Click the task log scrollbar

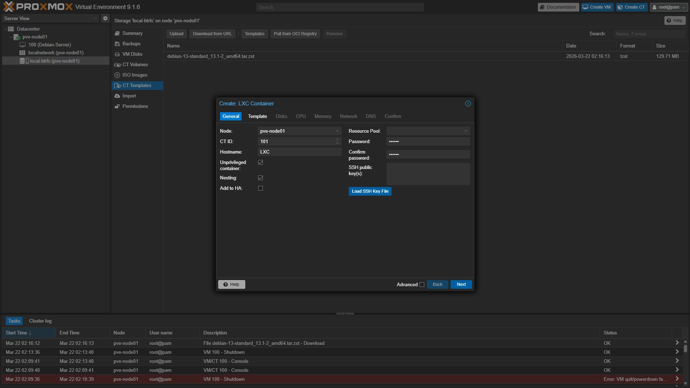(x=685, y=348)
